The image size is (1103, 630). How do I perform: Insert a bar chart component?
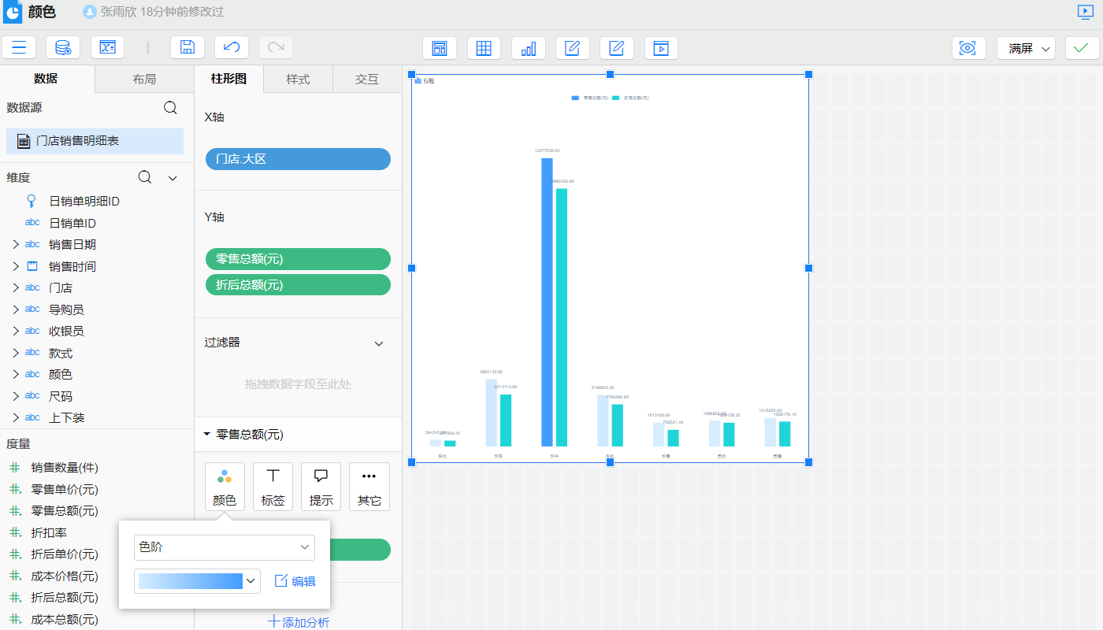pos(528,48)
